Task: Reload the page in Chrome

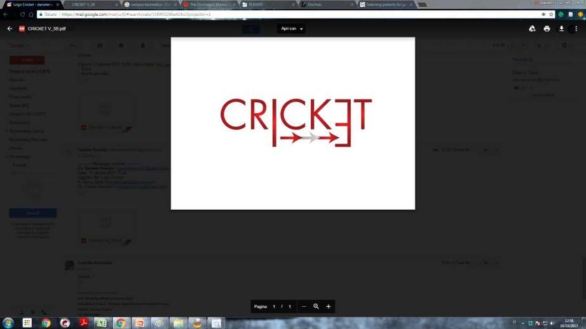Action: [23, 14]
